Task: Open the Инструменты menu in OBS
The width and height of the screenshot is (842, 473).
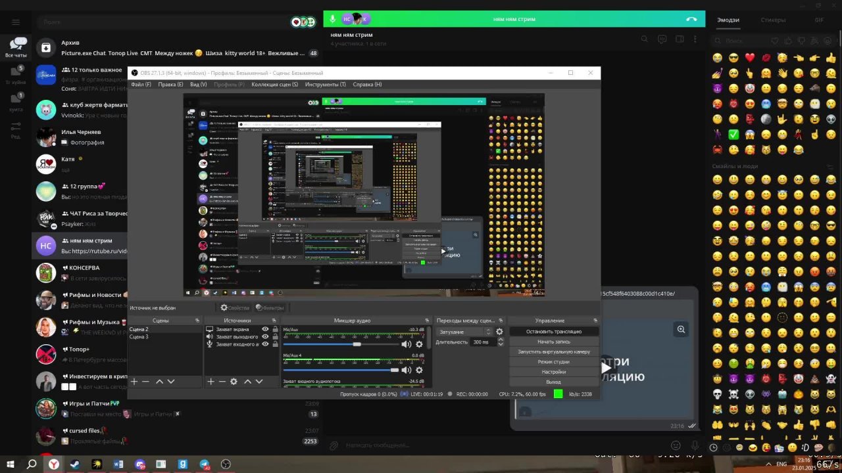Action: coord(325,84)
